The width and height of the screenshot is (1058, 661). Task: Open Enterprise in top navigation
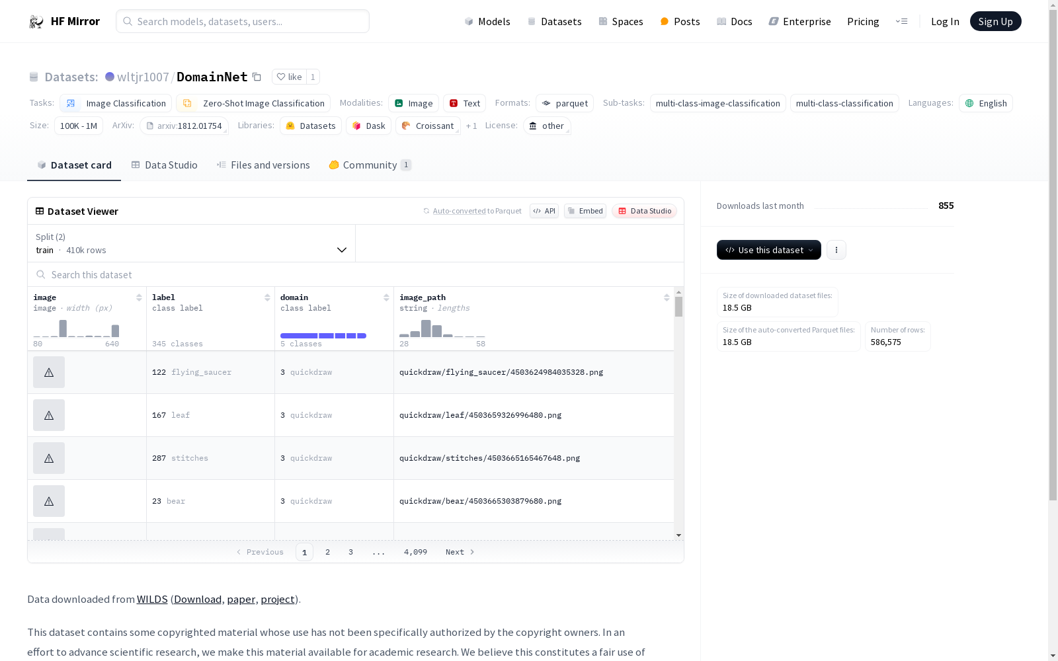click(x=800, y=21)
